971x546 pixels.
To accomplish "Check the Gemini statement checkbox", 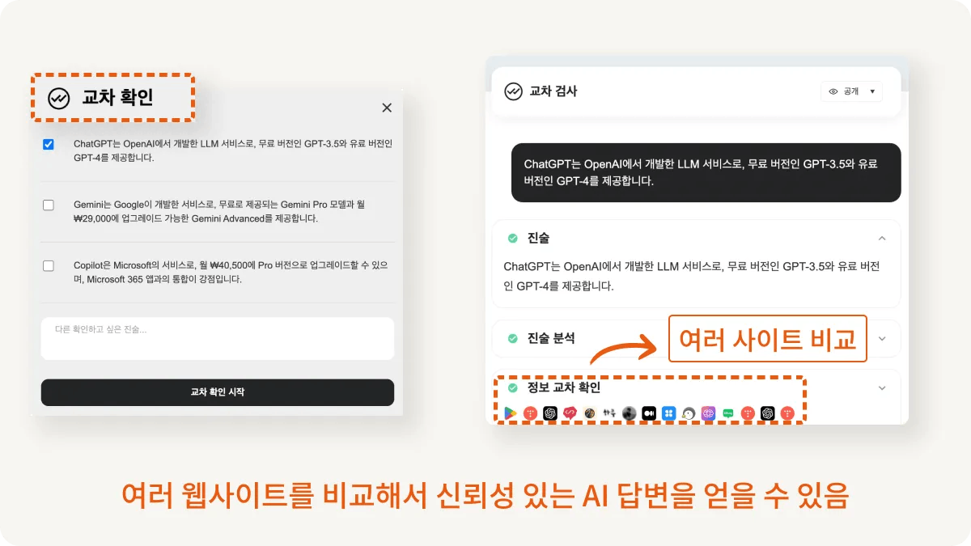I will pyautogui.click(x=49, y=205).
